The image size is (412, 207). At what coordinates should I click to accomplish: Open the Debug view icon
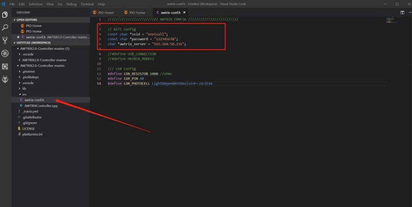coord(5,54)
